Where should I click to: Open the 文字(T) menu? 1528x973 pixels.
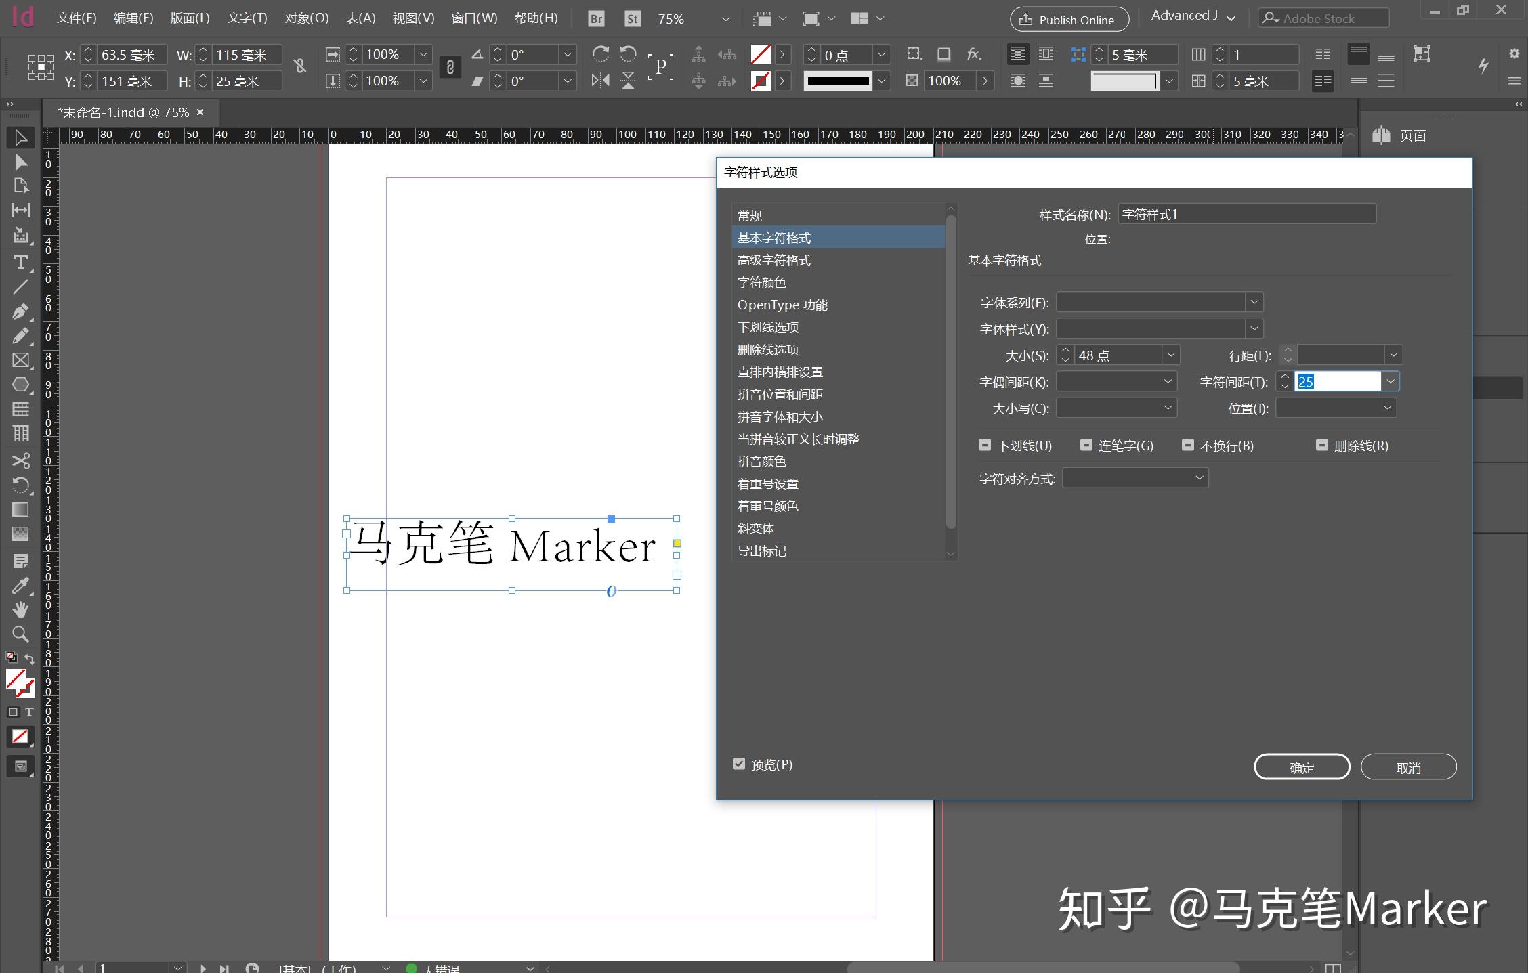pos(246,18)
